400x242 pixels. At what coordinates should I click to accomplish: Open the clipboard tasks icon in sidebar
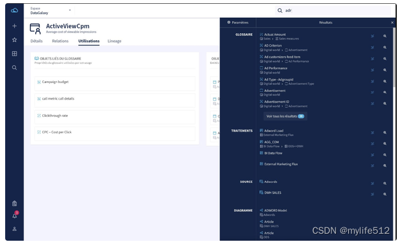15,203
